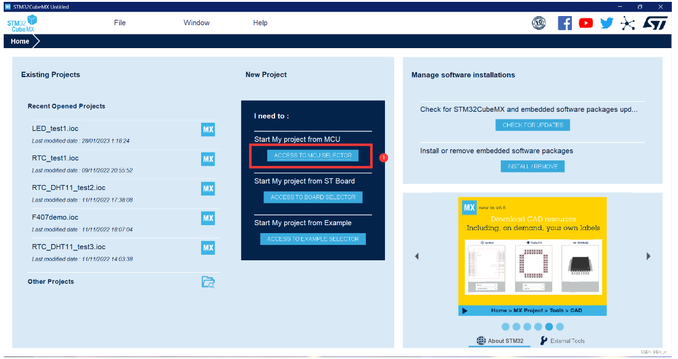Click the MX badge on the yellow banner
The height and width of the screenshot is (359, 678).
coord(469,208)
